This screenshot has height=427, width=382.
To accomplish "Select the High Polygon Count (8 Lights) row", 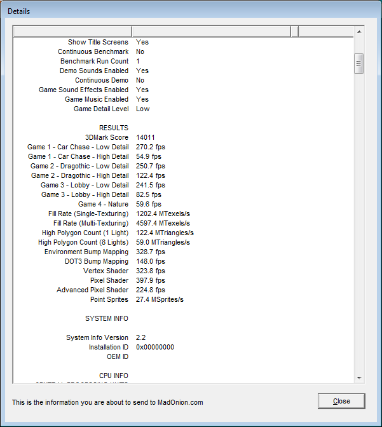I will tap(83, 242).
